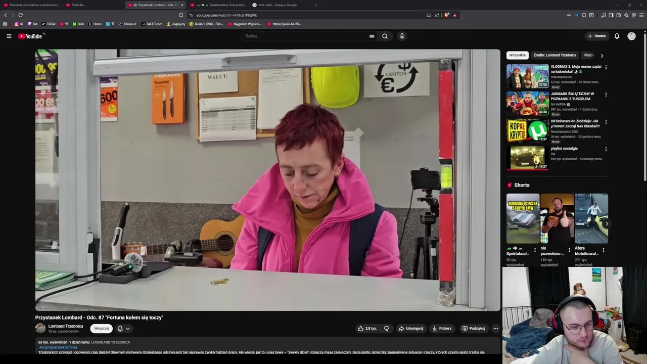The image size is (647, 364).
Task: Open Brave Rewards triangle icon
Action: [454, 15]
